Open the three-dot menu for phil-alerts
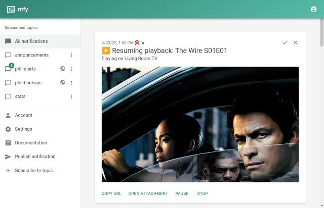Screen dimensions: 324x208 [71, 69]
